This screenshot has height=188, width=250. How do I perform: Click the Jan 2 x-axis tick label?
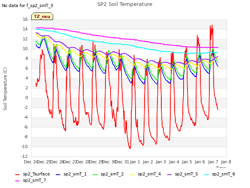tap(148, 162)
